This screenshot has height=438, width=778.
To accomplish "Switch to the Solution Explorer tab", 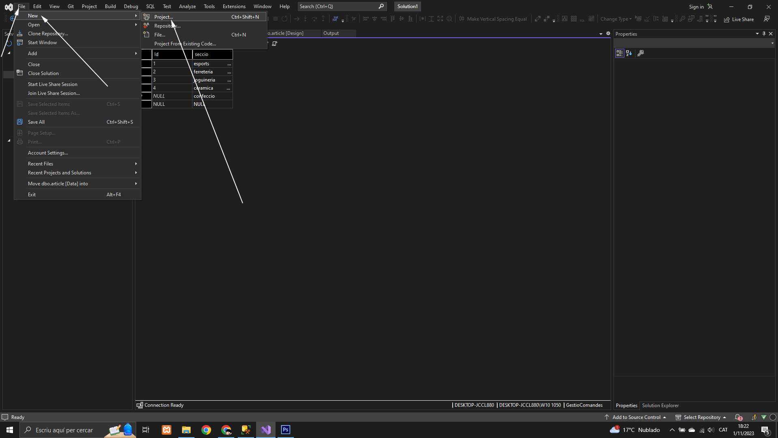I will (660, 406).
